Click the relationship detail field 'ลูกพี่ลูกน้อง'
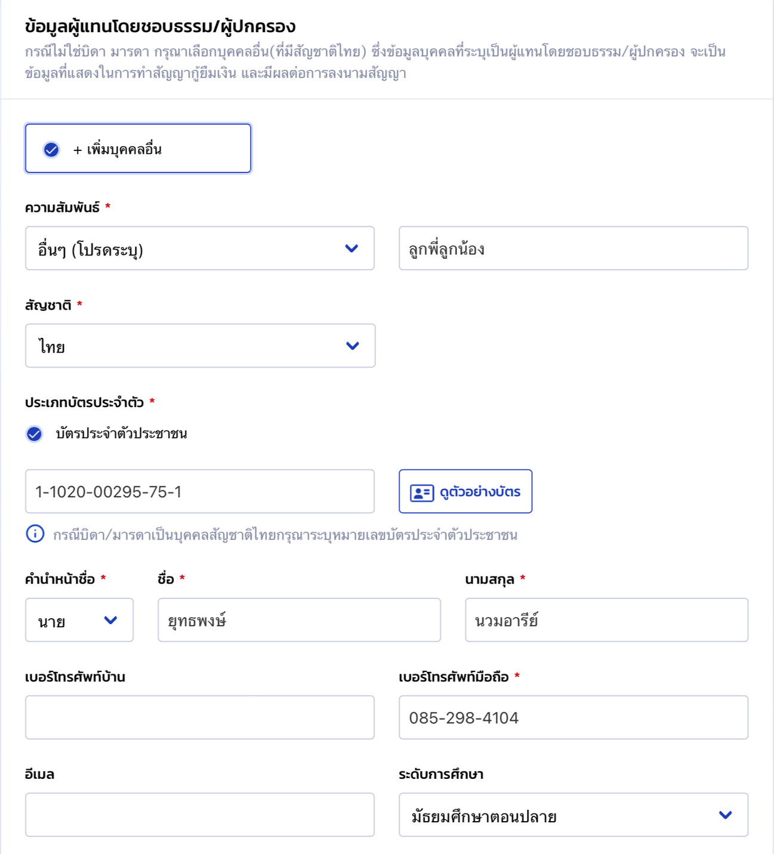 click(x=573, y=248)
